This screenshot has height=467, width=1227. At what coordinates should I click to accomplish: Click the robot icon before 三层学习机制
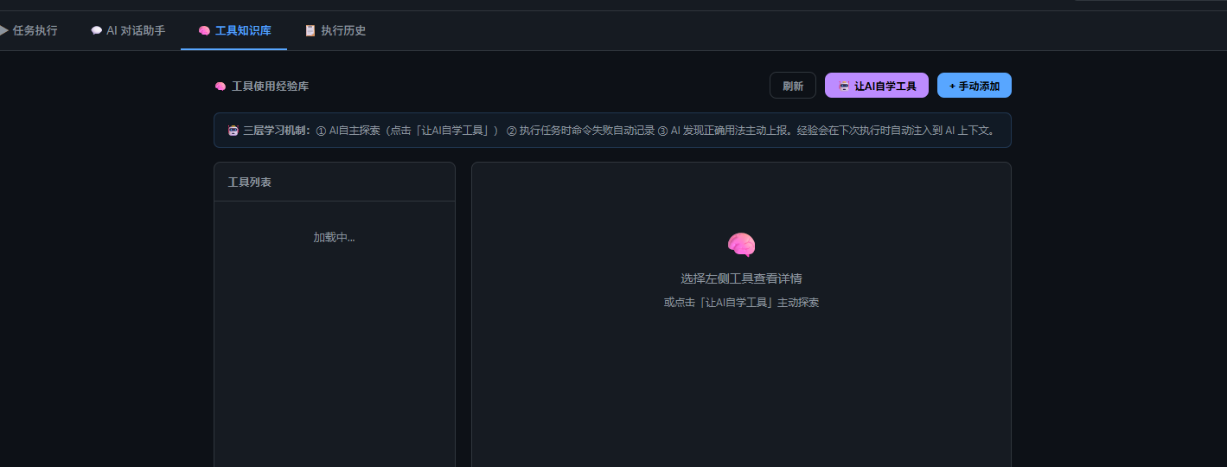233,131
